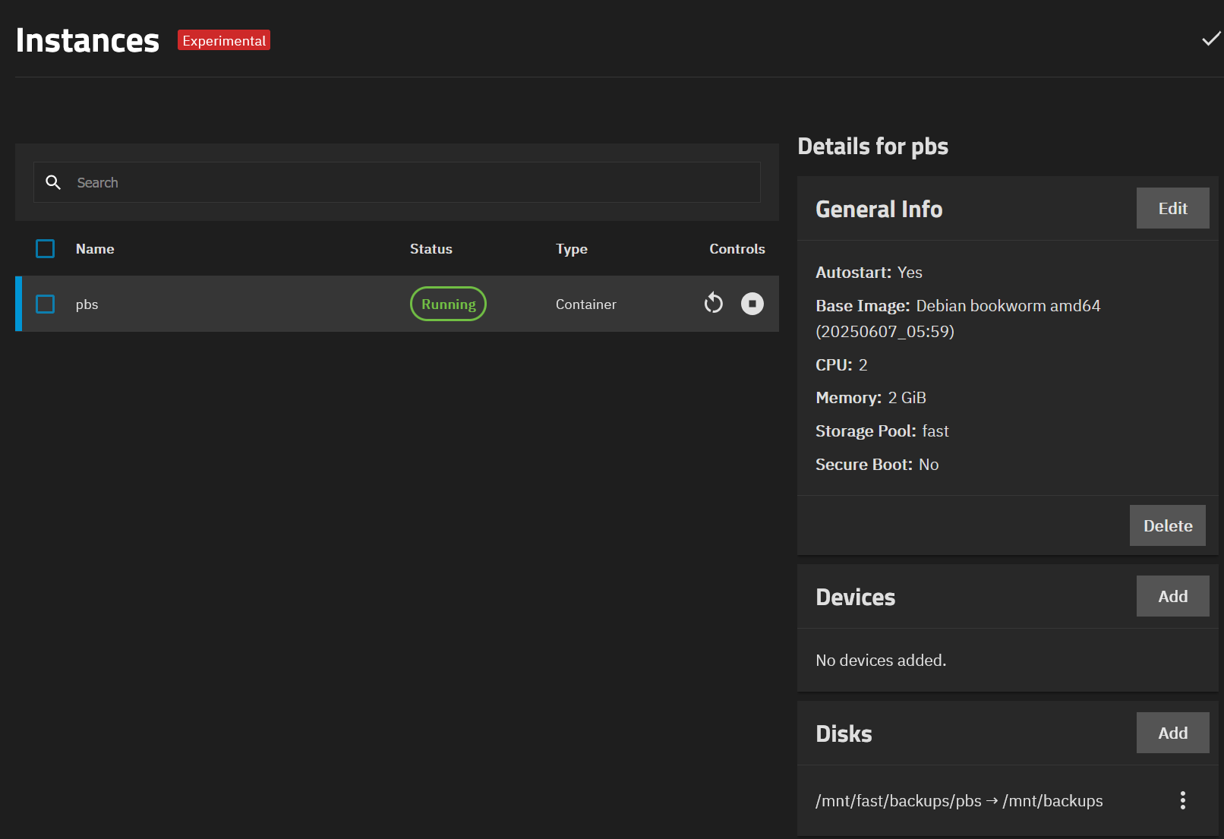1224x839 pixels.
Task: Add a new device to pbs
Action: [x=1172, y=597]
